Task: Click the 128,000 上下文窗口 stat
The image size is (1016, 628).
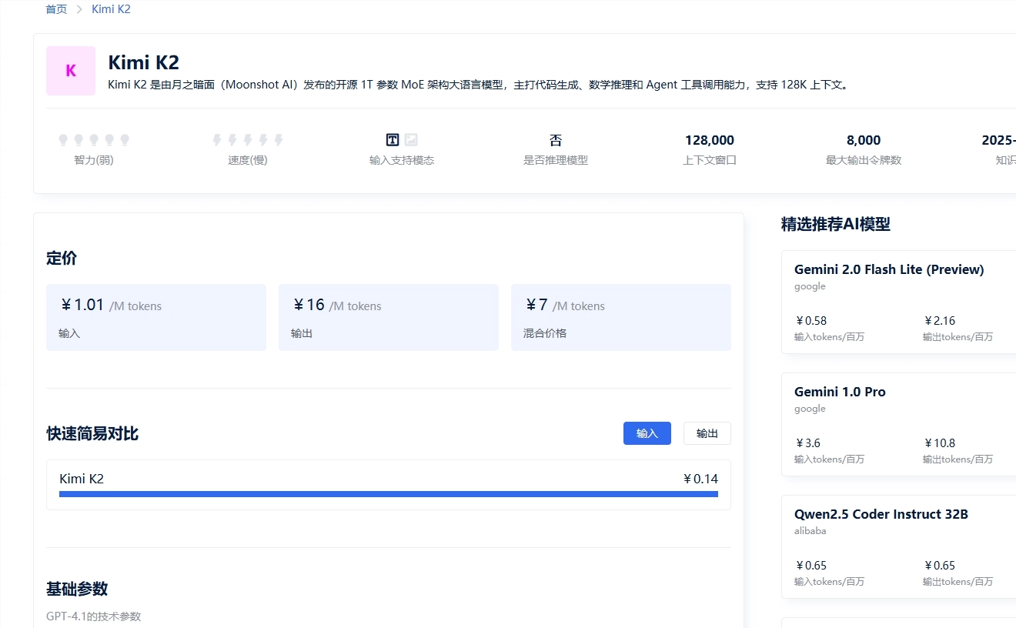Action: pos(710,149)
